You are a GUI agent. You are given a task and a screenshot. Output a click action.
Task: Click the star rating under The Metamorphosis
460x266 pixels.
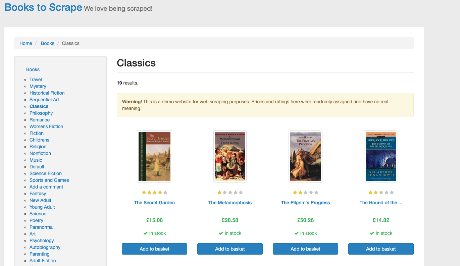(230, 192)
